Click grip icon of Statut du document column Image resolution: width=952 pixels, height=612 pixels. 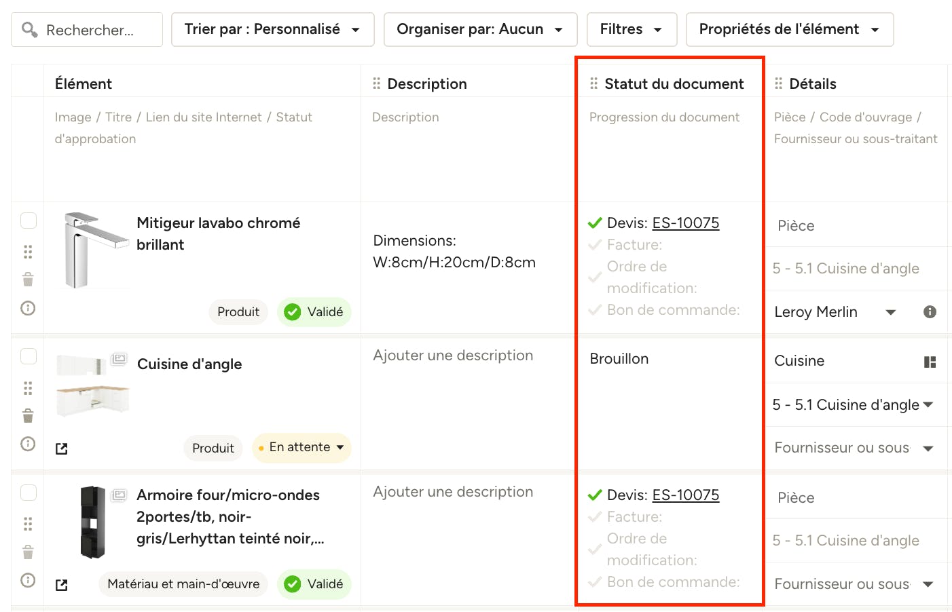click(x=593, y=83)
